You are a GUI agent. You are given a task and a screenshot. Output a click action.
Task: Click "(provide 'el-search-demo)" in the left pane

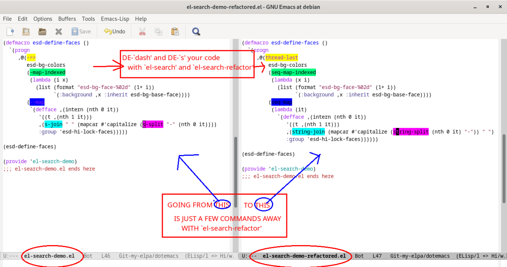40,161
